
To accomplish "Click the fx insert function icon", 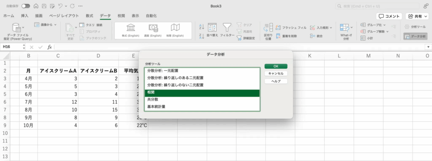I will pyautogui.click(x=50, y=47).
